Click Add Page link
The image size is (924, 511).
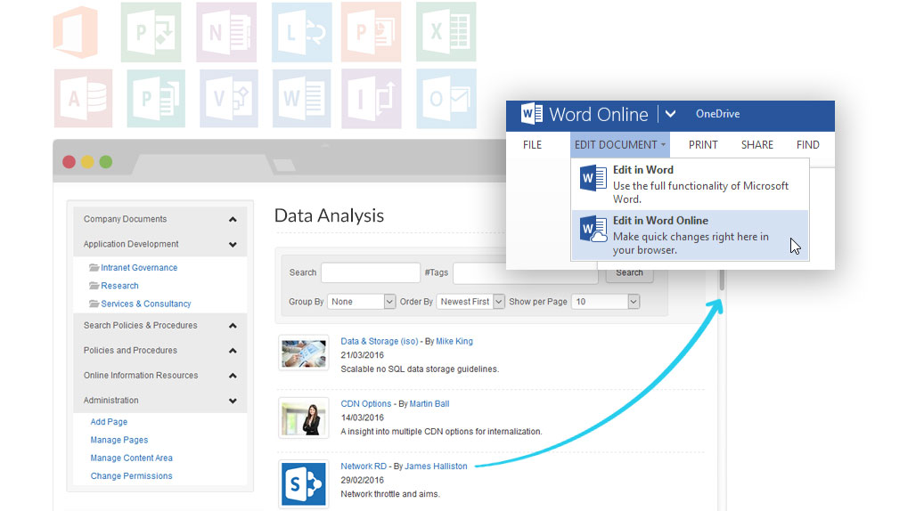click(109, 421)
